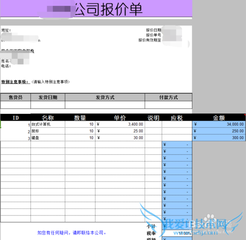Screen dimensions: 246x240
Task: Click the 键盘 name cell
Action: pos(48,138)
